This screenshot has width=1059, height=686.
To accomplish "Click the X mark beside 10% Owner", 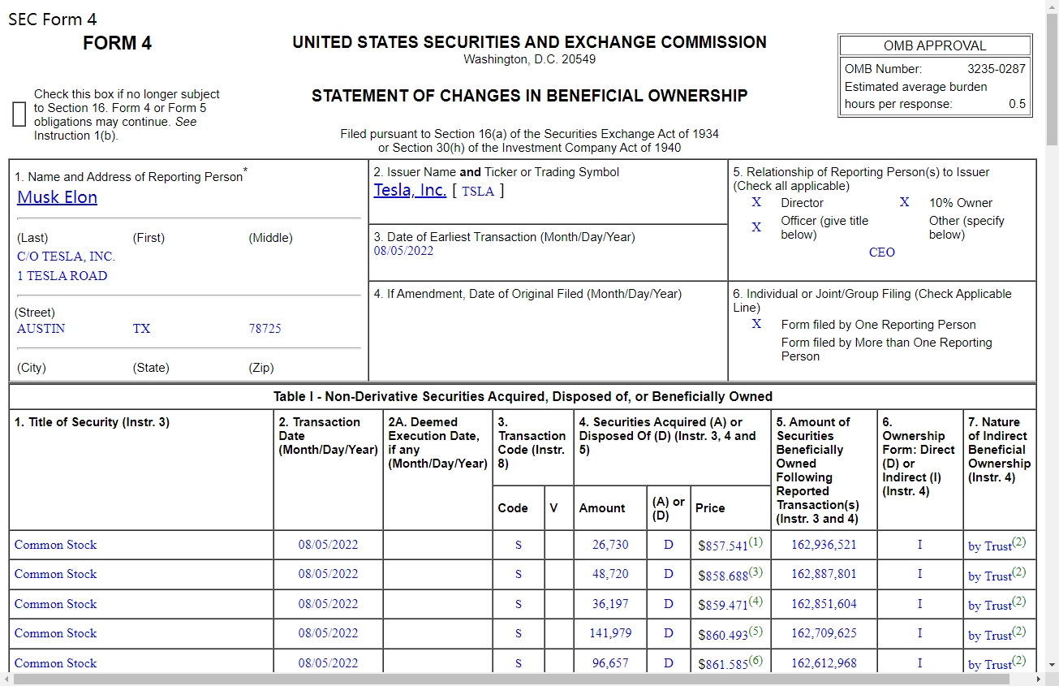I will click(904, 202).
